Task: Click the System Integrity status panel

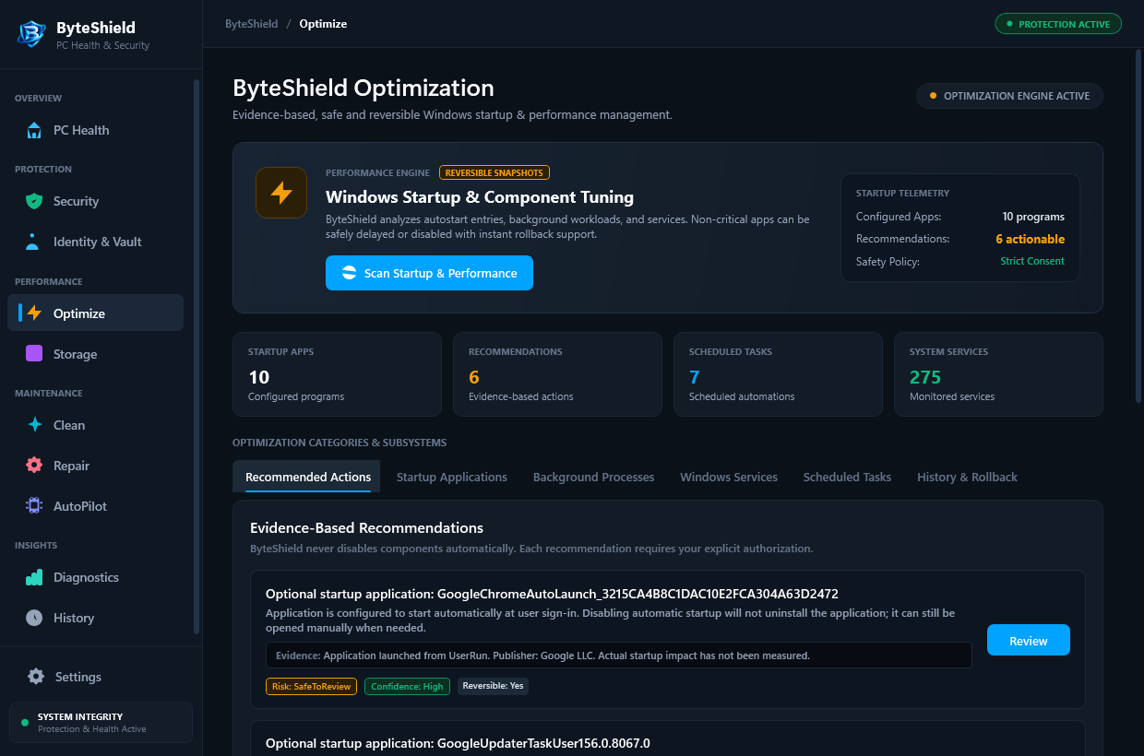Action: coord(101,723)
